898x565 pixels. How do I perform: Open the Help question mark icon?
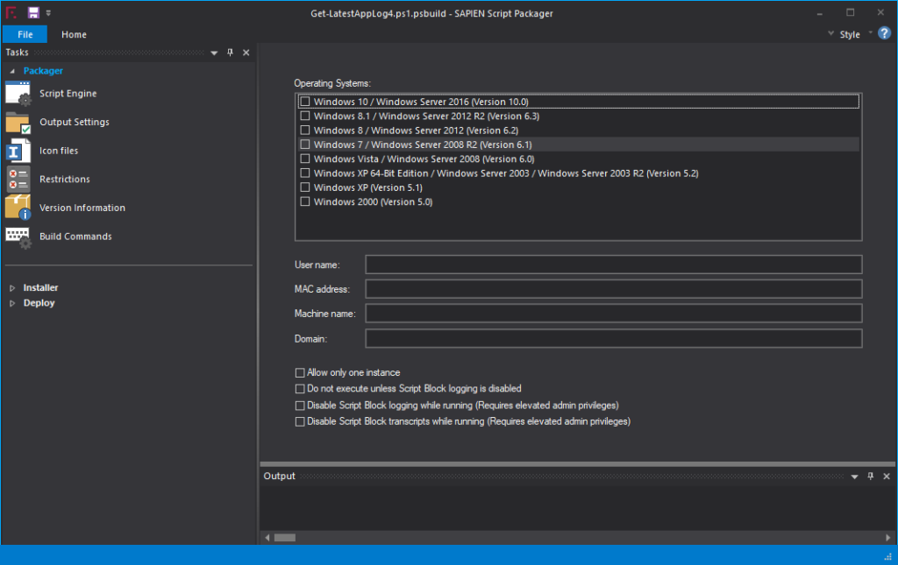pyautogui.click(x=884, y=33)
